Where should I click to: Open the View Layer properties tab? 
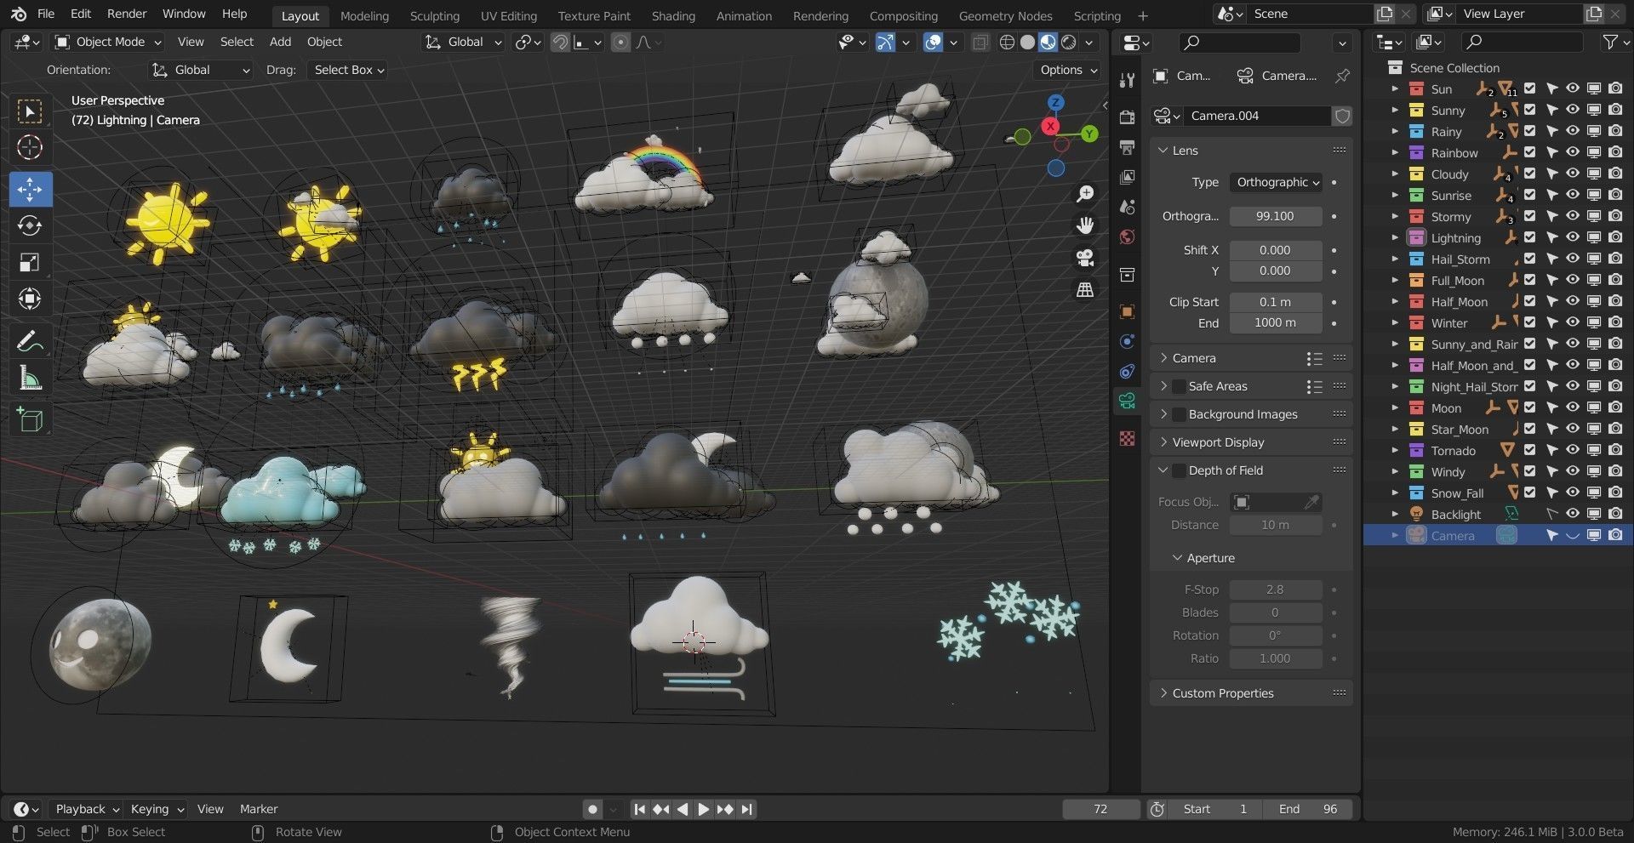(x=1128, y=177)
